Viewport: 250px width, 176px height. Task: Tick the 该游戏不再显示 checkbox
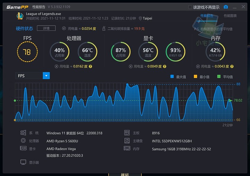(190, 7)
